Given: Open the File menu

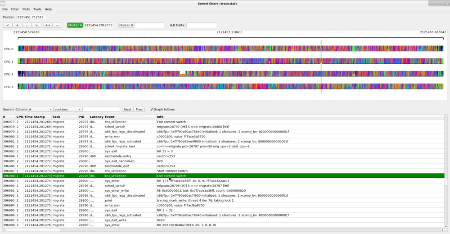Looking at the screenshot, I should [5, 9].
